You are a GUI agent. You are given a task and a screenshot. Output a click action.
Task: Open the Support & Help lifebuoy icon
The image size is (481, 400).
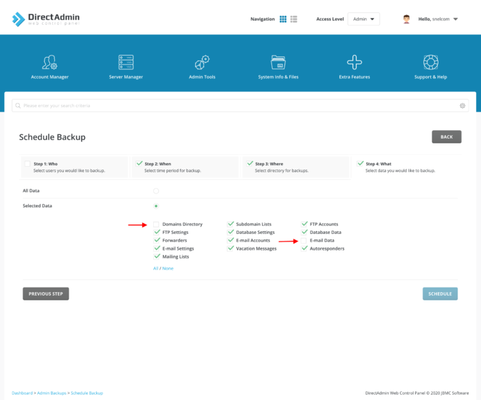431,62
